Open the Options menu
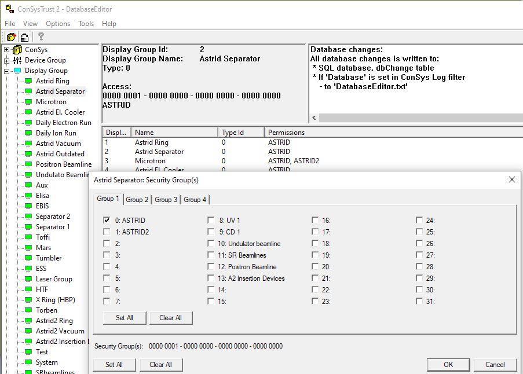 [x=58, y=24]
